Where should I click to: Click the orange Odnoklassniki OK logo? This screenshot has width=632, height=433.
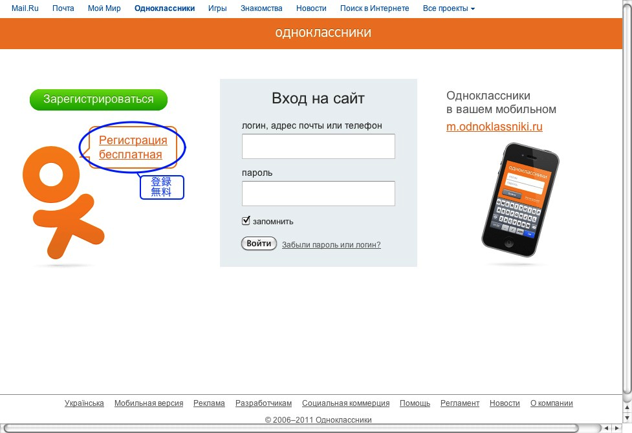tap(63, 202)
